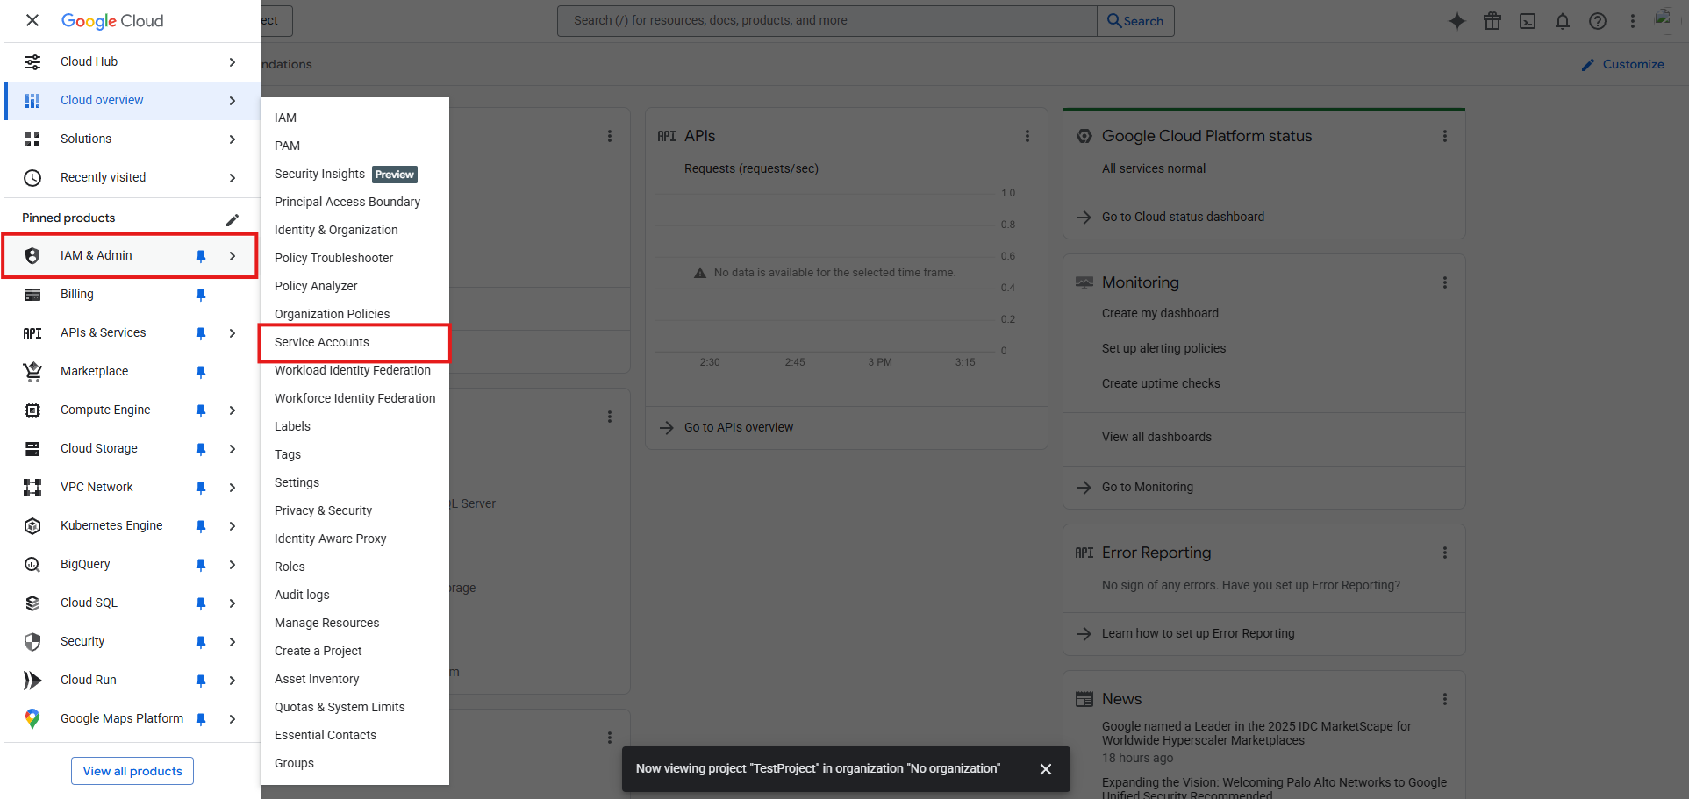Viewport: 1689px width, 799px height.
Task: Open the gift free trial icon
Action: coord(1492,21)
